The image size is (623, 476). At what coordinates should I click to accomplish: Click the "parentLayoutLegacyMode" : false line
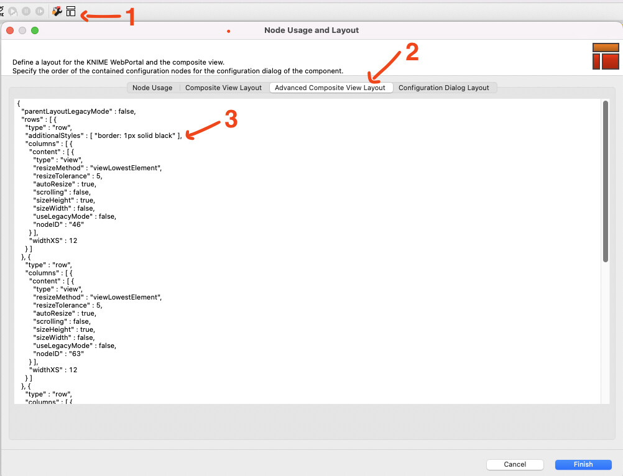79,112
